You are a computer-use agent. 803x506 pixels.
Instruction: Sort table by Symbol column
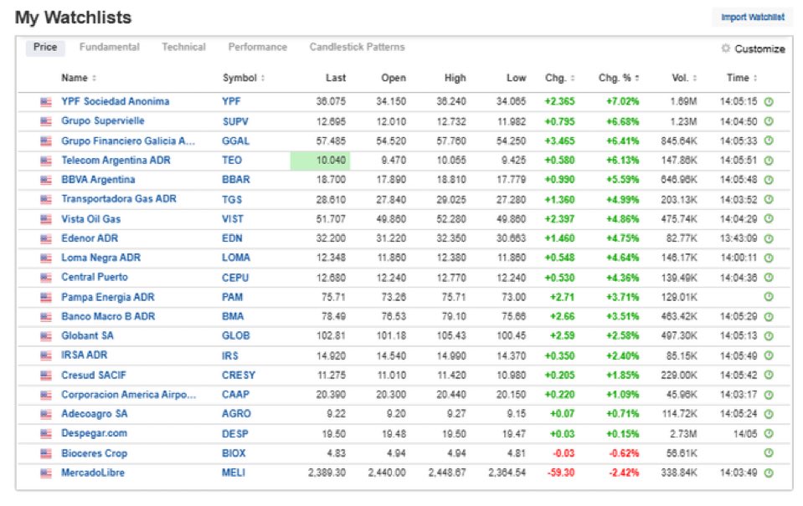(x=244, y=78)
